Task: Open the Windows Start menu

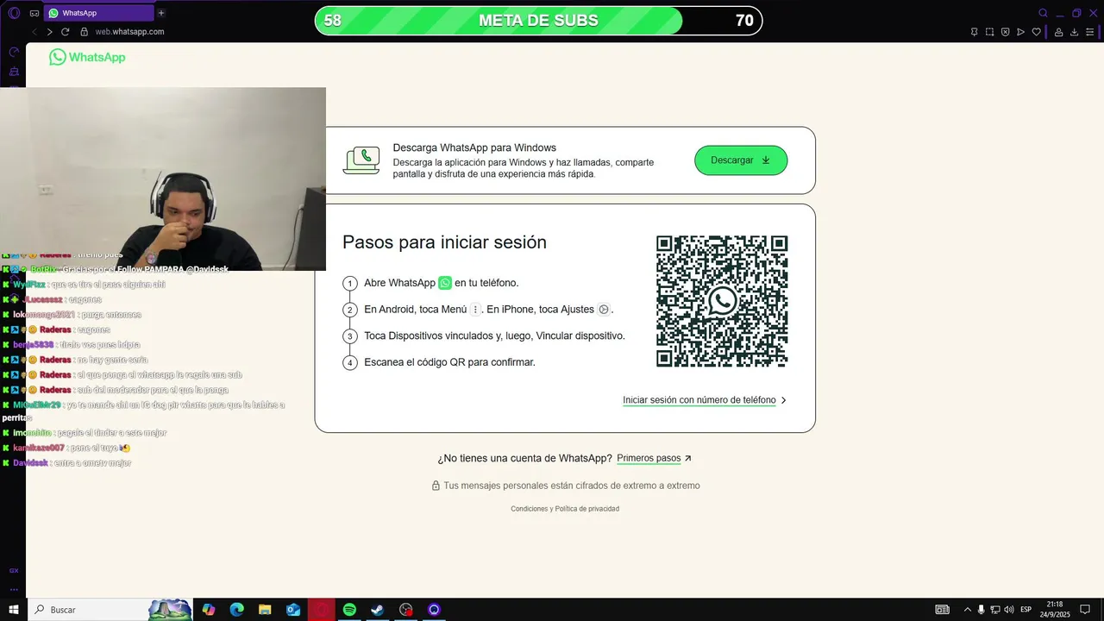Action: 14,610
